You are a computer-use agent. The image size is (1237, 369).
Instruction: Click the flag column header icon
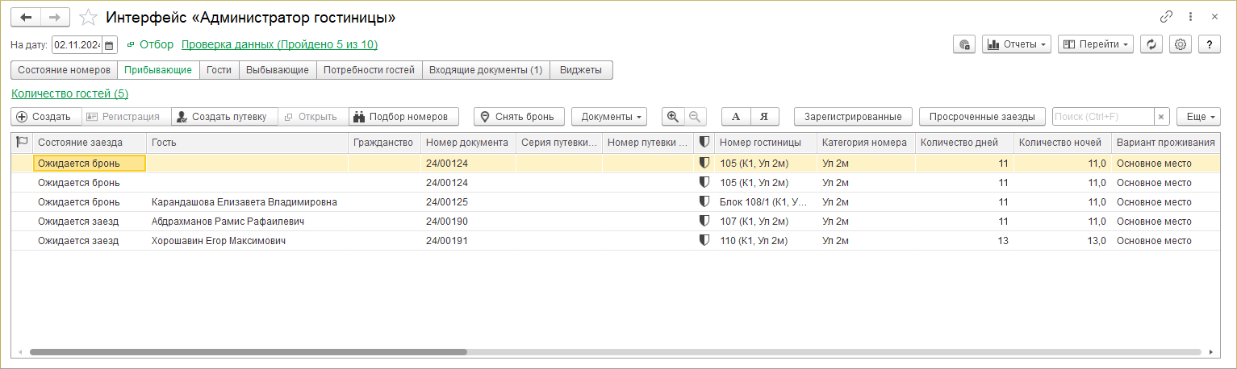click(23, 142)
